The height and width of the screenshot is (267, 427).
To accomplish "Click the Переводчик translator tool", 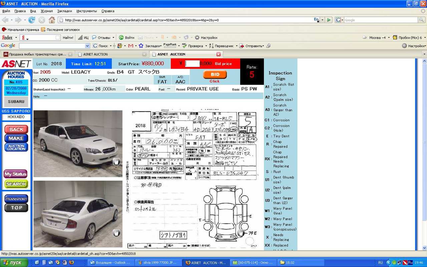I will pos(221,46).
